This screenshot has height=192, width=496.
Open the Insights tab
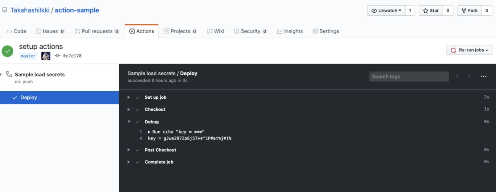290,31
